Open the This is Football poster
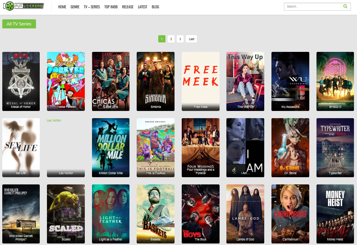 pos(156,148)
